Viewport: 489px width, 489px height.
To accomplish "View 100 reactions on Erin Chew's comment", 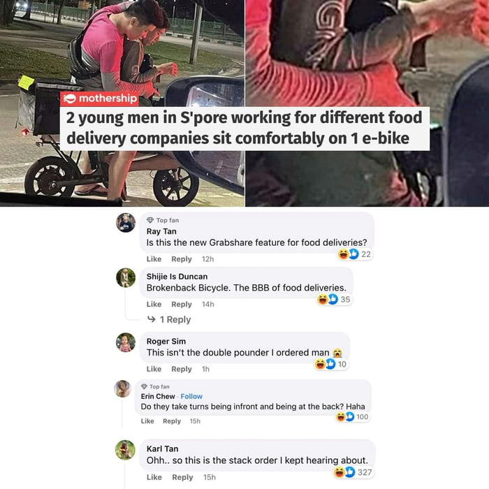I will [352, 416].
